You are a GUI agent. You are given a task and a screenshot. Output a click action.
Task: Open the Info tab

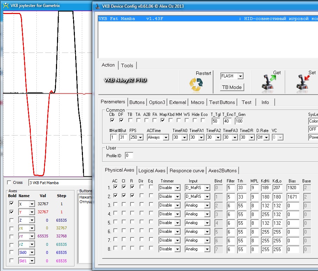pos(265,102)
